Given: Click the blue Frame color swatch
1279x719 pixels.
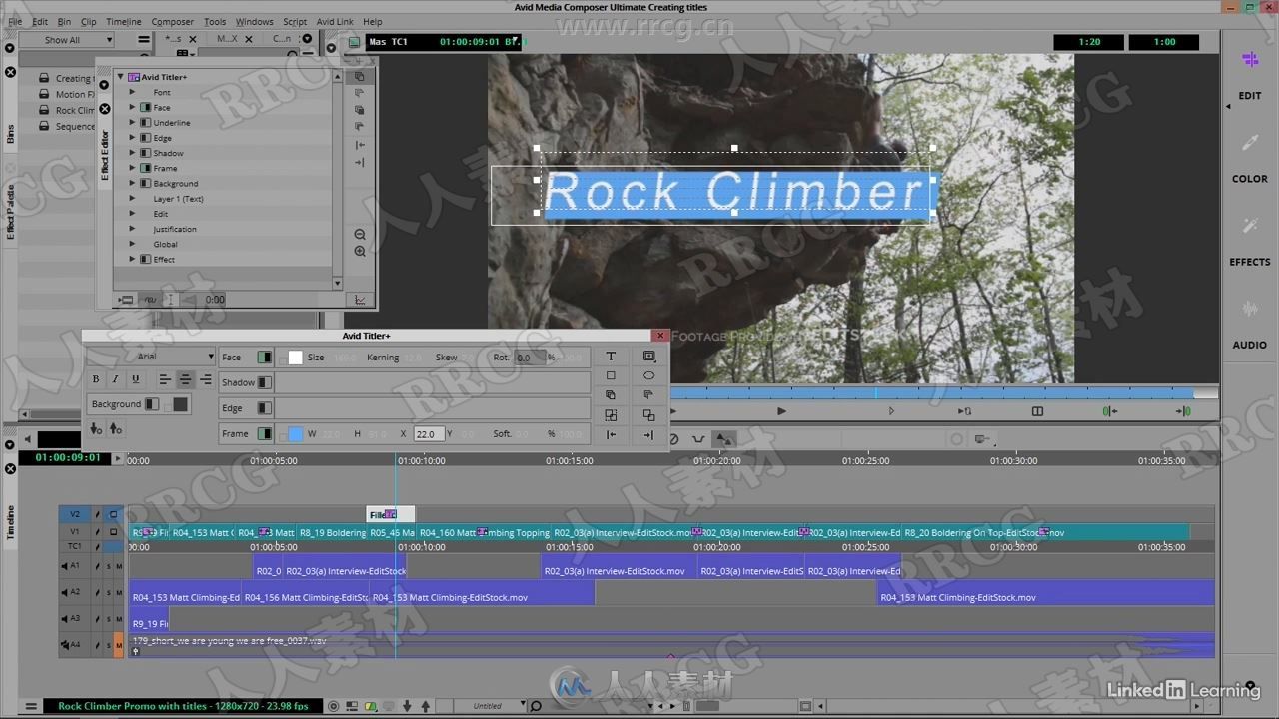Looking at the screenshot, I should point(295,434).
